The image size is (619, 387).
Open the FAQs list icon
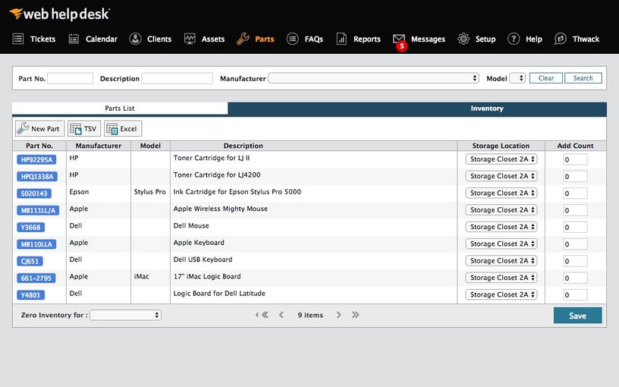pyautogui.click(x=293, y=39)
